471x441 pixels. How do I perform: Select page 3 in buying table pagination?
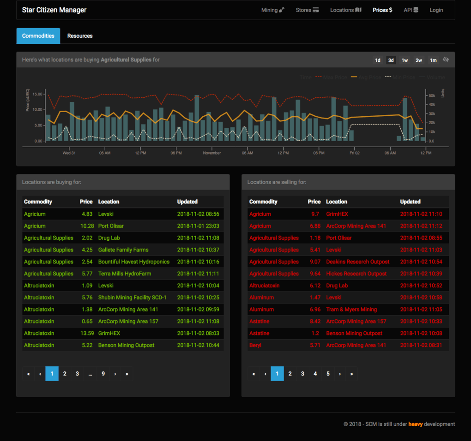(77, 374)
